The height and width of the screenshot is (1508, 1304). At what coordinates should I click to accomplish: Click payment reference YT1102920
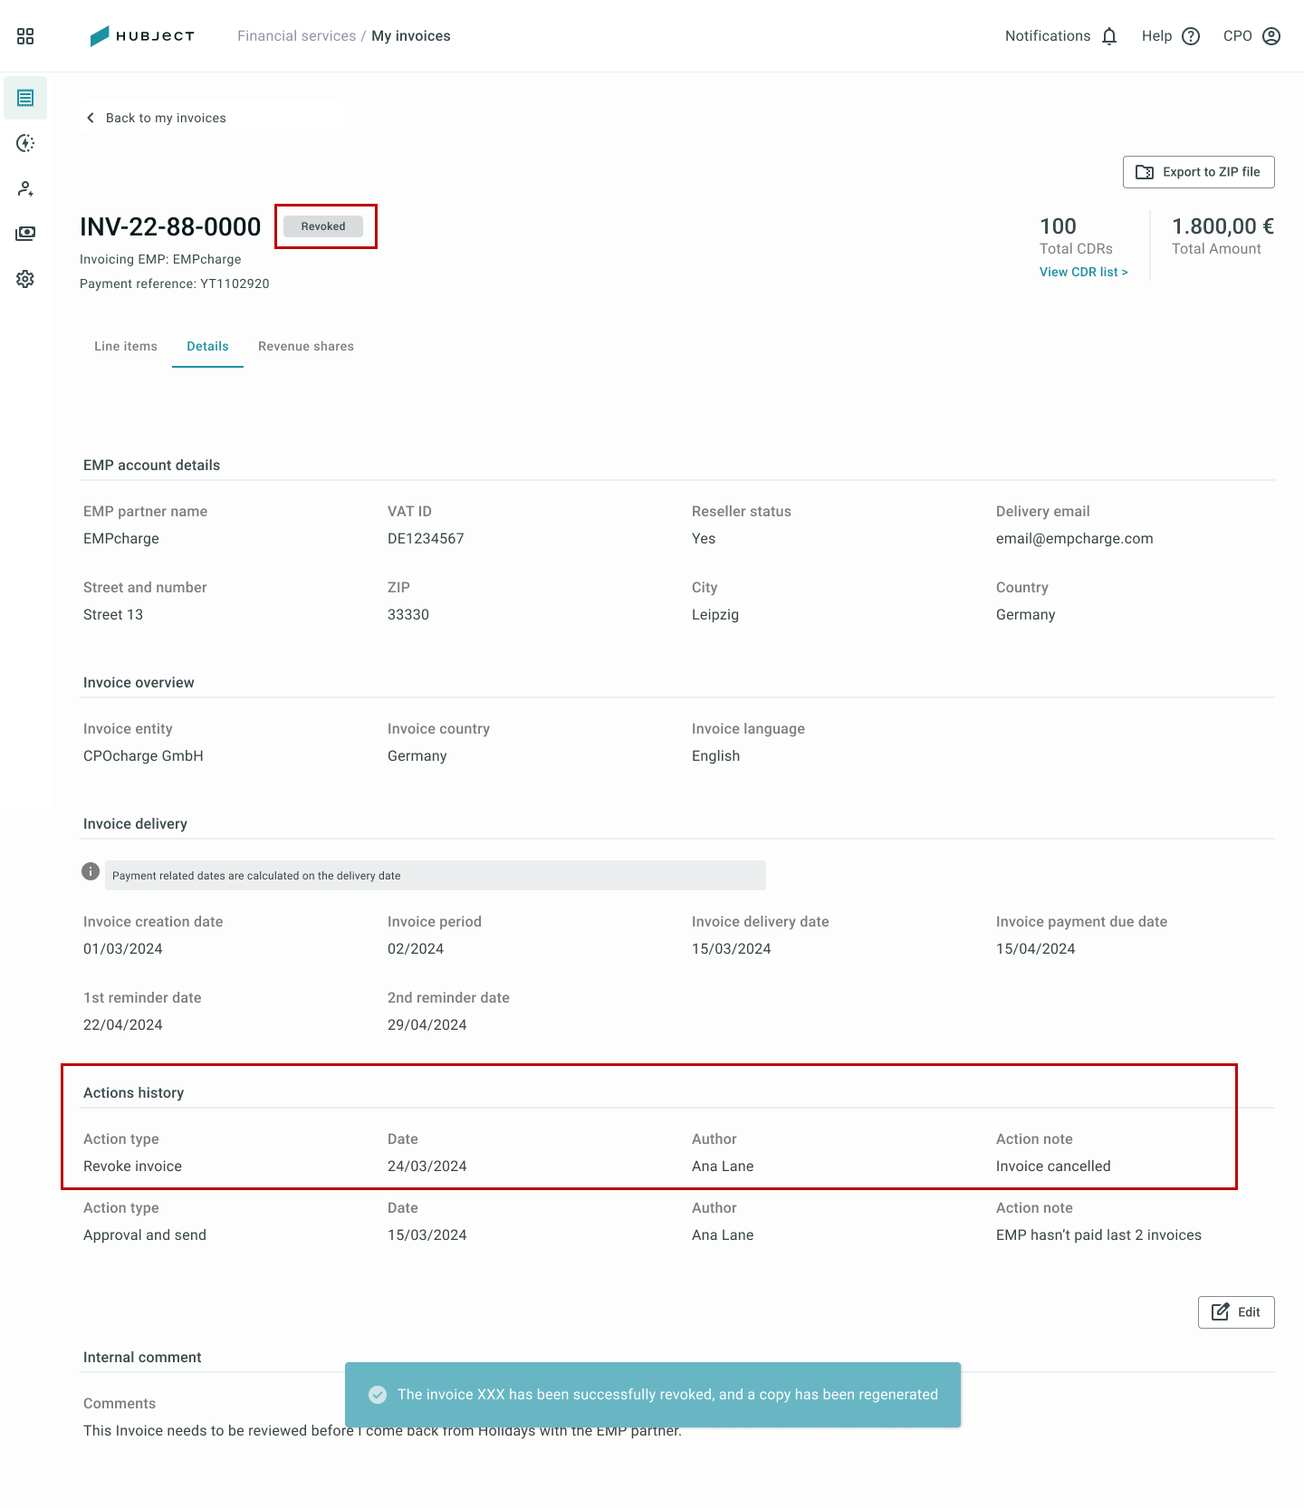[x=175, y=283]
